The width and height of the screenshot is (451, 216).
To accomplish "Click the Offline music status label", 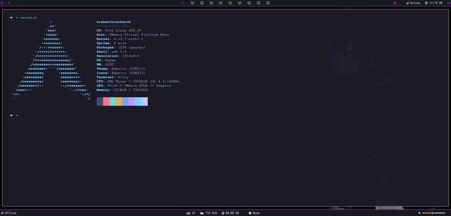I will (x=11, y=213).
